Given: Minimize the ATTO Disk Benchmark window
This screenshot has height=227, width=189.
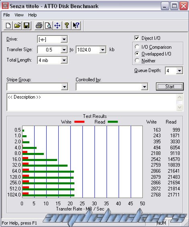Looking at the screenshot, I should coord(164,6).
